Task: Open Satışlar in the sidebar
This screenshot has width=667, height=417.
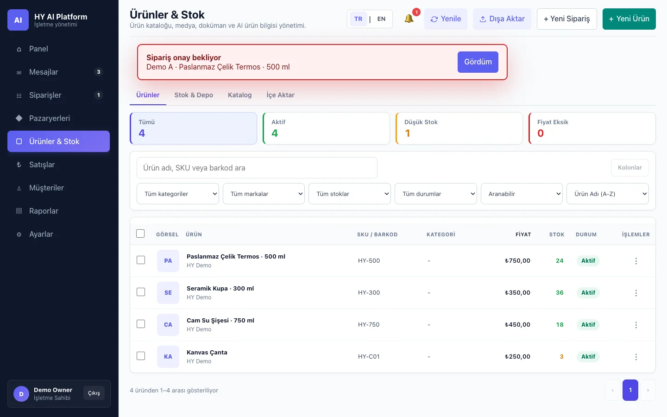Action: (58, 164)
